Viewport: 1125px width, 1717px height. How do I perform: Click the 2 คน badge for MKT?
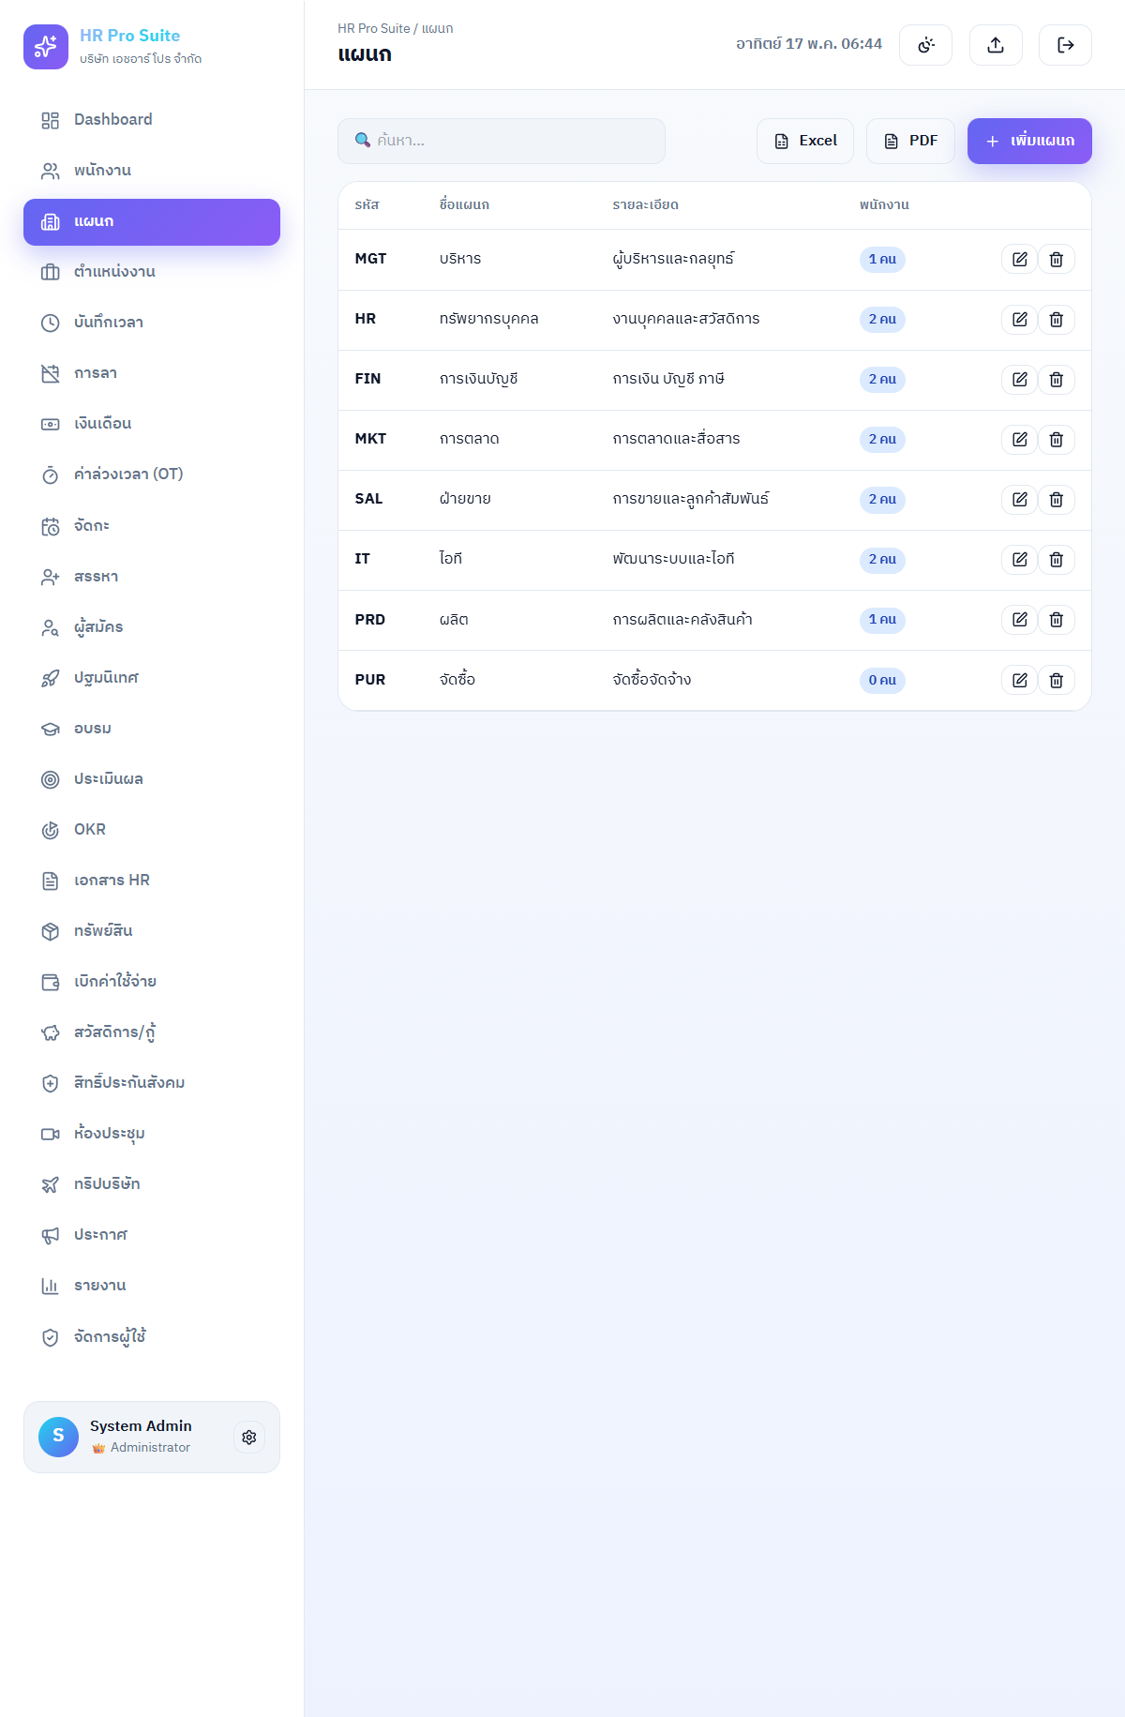point(882,440)
